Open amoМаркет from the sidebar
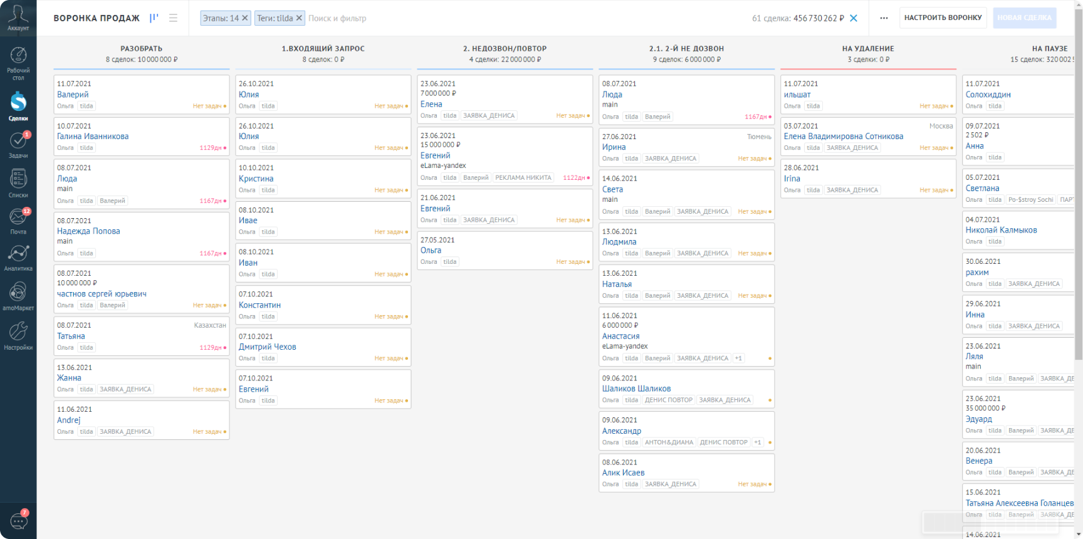The height and width of the screenshot is (539, 1083). tap(18, 296)
